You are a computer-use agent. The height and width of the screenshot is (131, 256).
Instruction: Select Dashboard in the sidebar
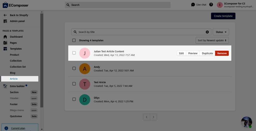pyautogui.click(x=16, y=37)
